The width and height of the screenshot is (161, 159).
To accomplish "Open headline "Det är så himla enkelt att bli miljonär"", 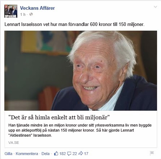I will [59, 117].
